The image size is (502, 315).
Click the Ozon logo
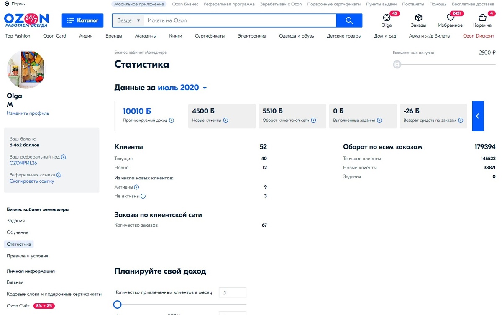point(26,20)
